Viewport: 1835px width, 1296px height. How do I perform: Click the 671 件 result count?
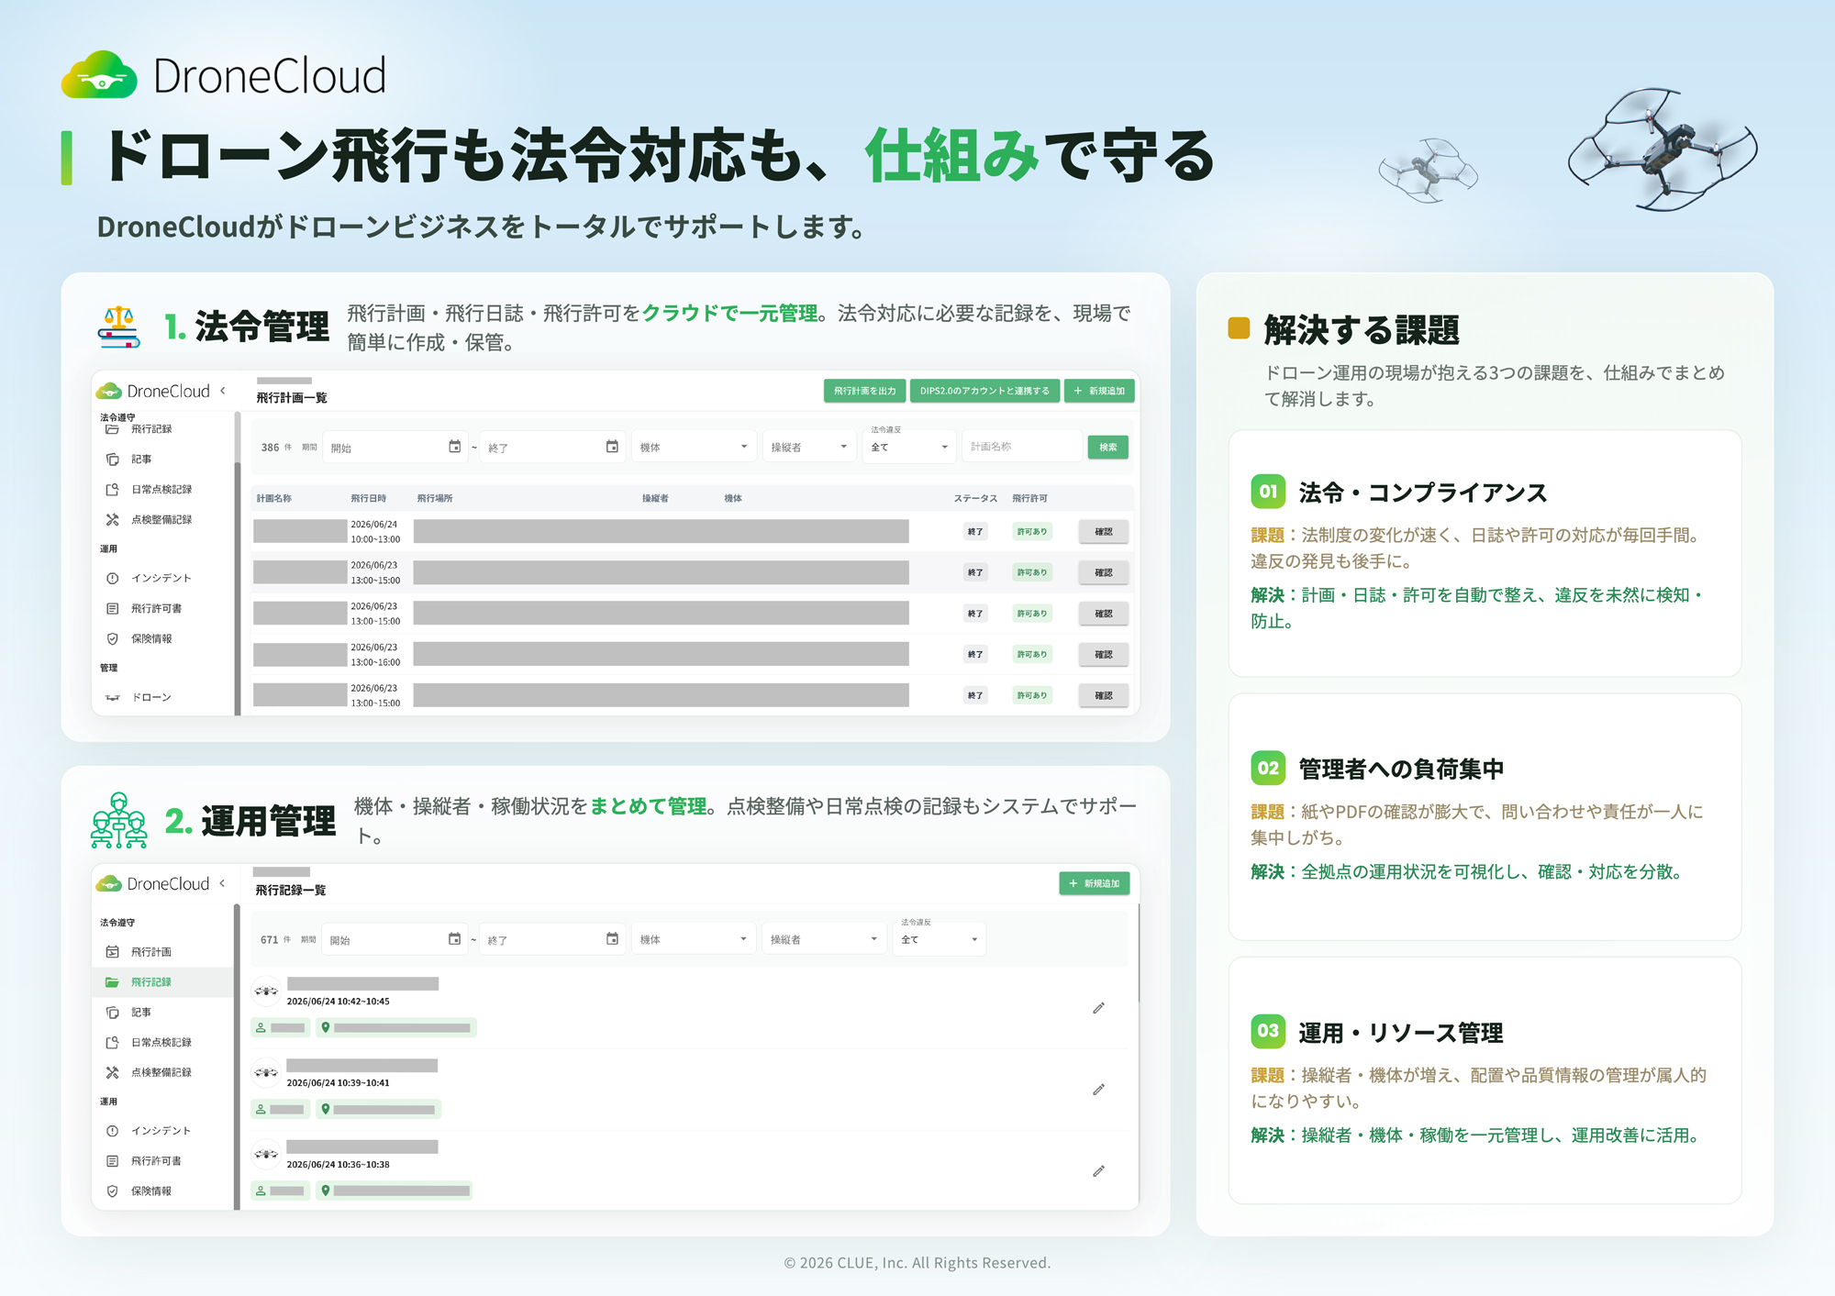pos(275,940)
